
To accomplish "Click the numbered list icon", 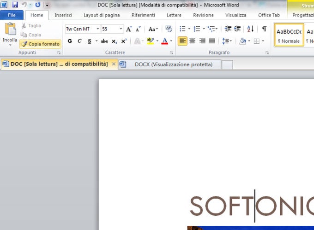I will pyautogui.click(x=197, y=29).
